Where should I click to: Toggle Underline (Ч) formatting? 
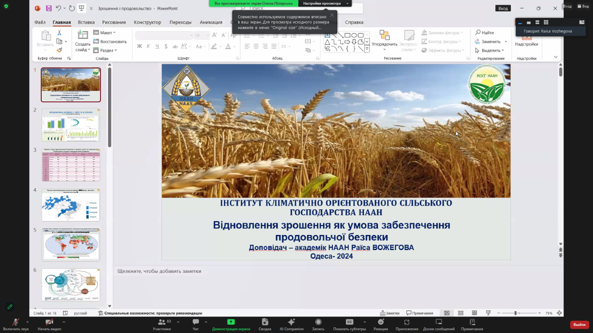pos(157,46)
